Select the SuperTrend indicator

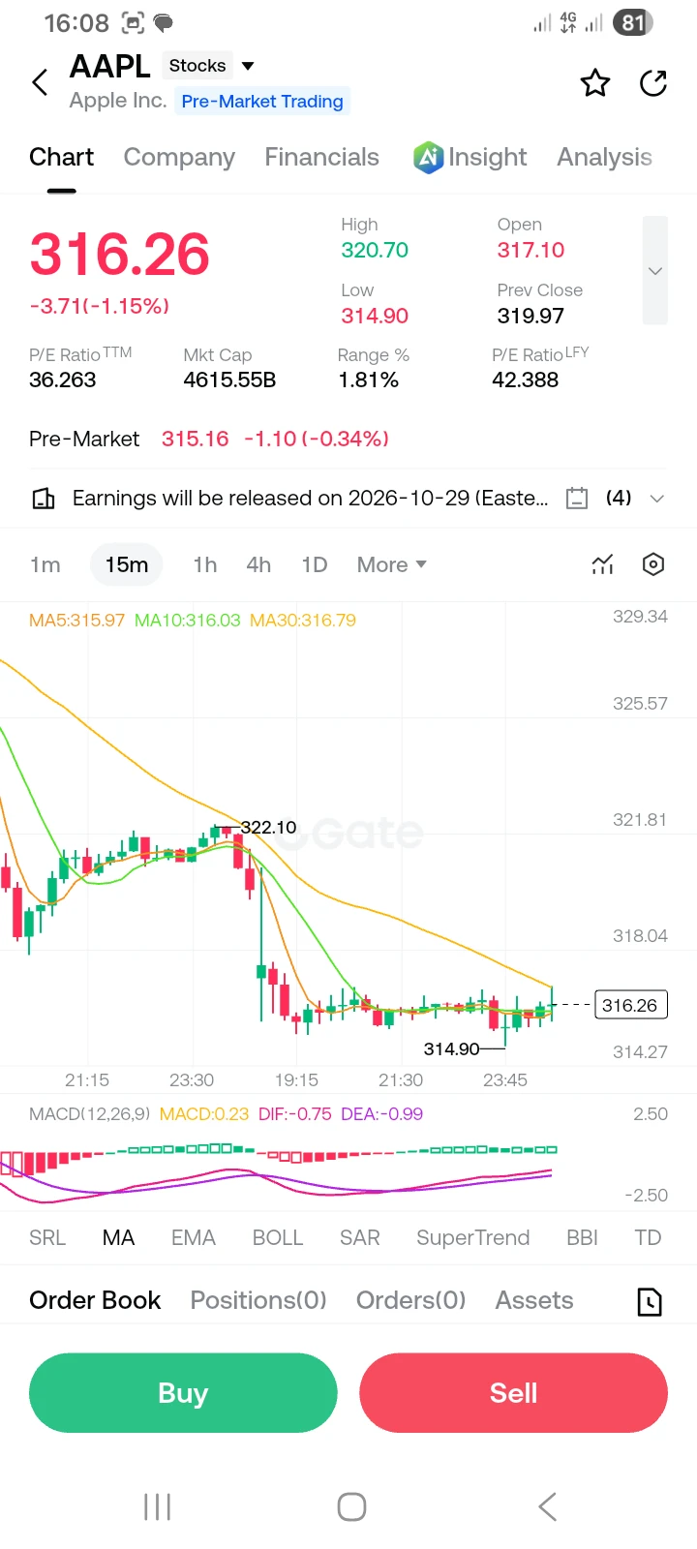coord(473,1237)
